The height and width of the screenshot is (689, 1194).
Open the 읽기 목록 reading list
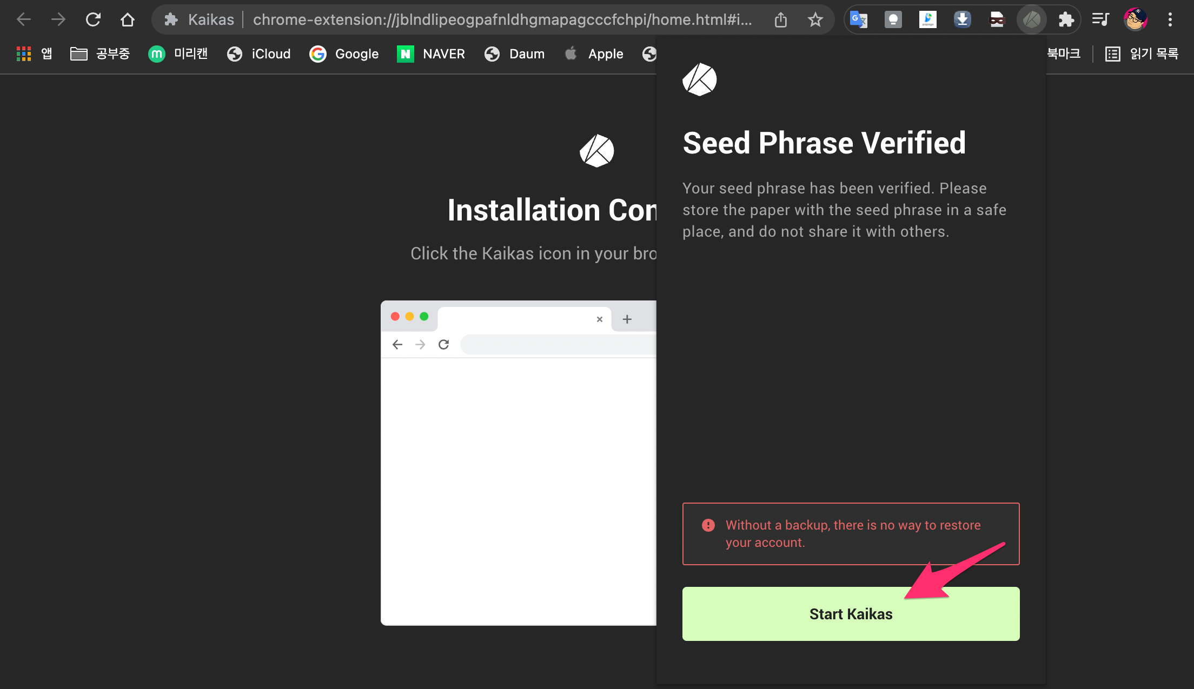pos(1142,53)
